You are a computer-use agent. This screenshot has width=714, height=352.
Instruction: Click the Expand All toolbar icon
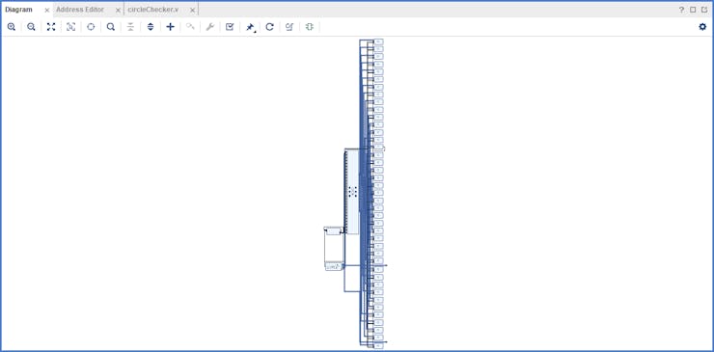click(x=151, y=27)
